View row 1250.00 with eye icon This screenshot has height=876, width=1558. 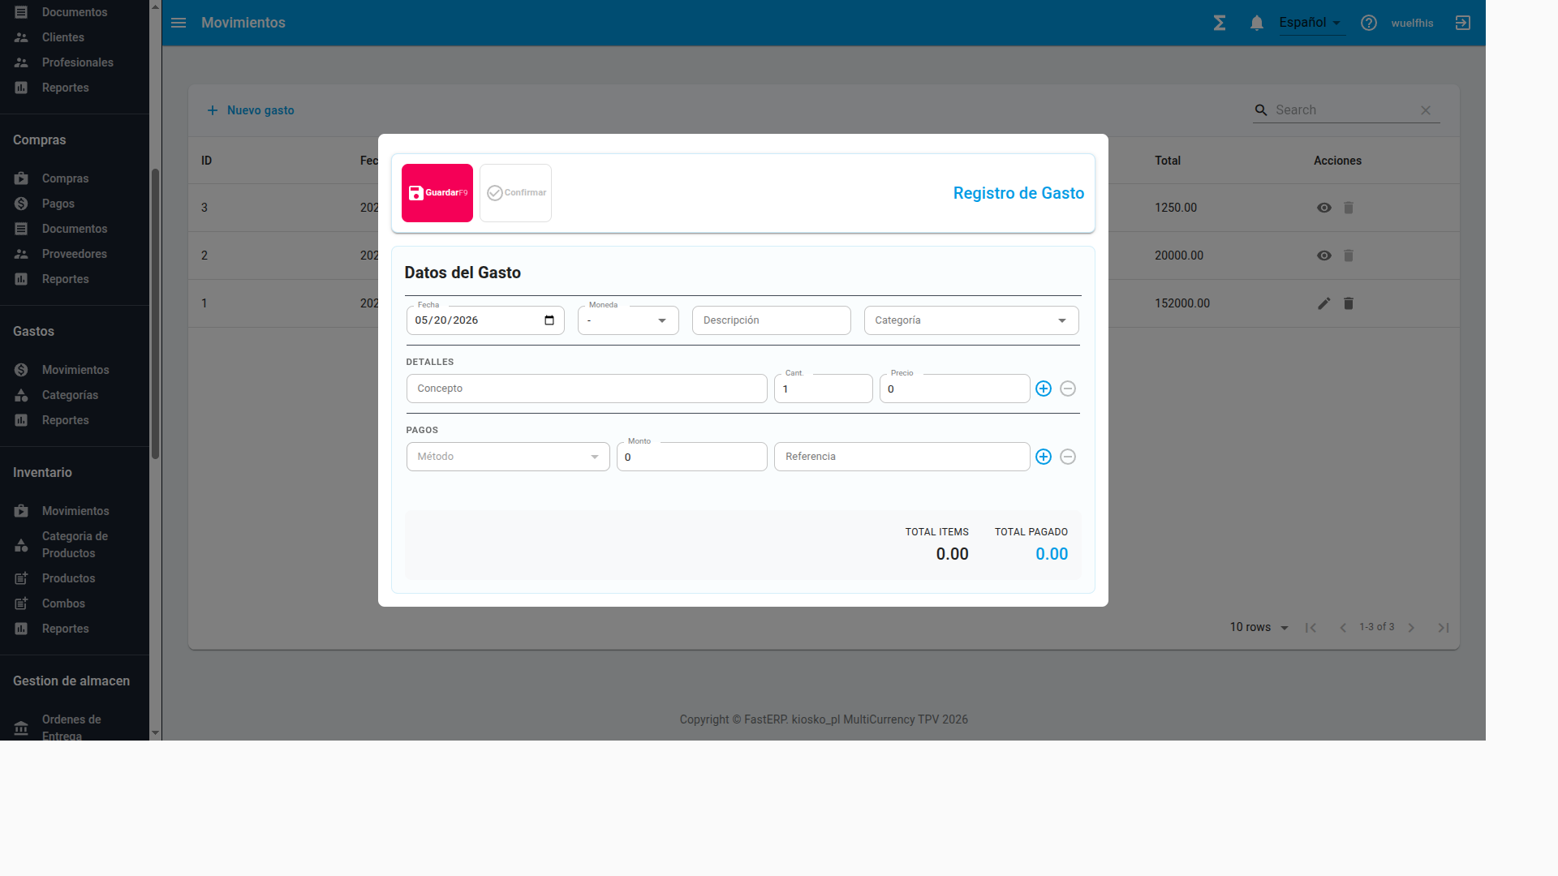click(x=1324, y=208)
